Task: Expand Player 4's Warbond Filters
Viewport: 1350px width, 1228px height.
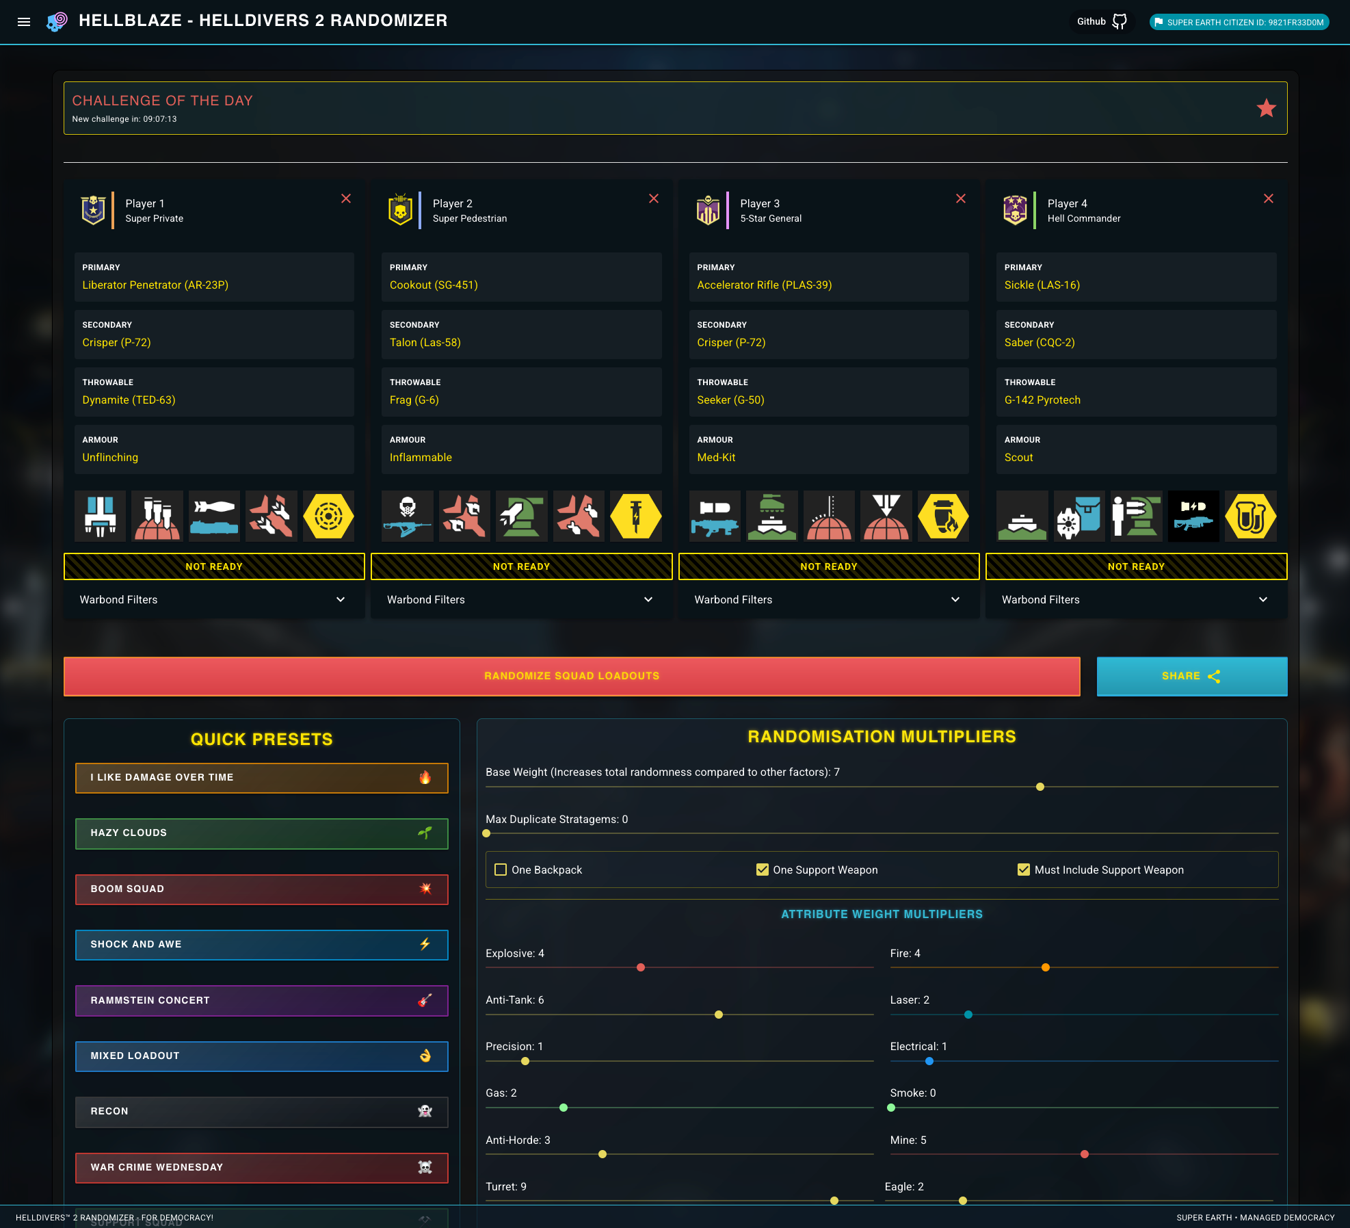Action: point(1137,599)
